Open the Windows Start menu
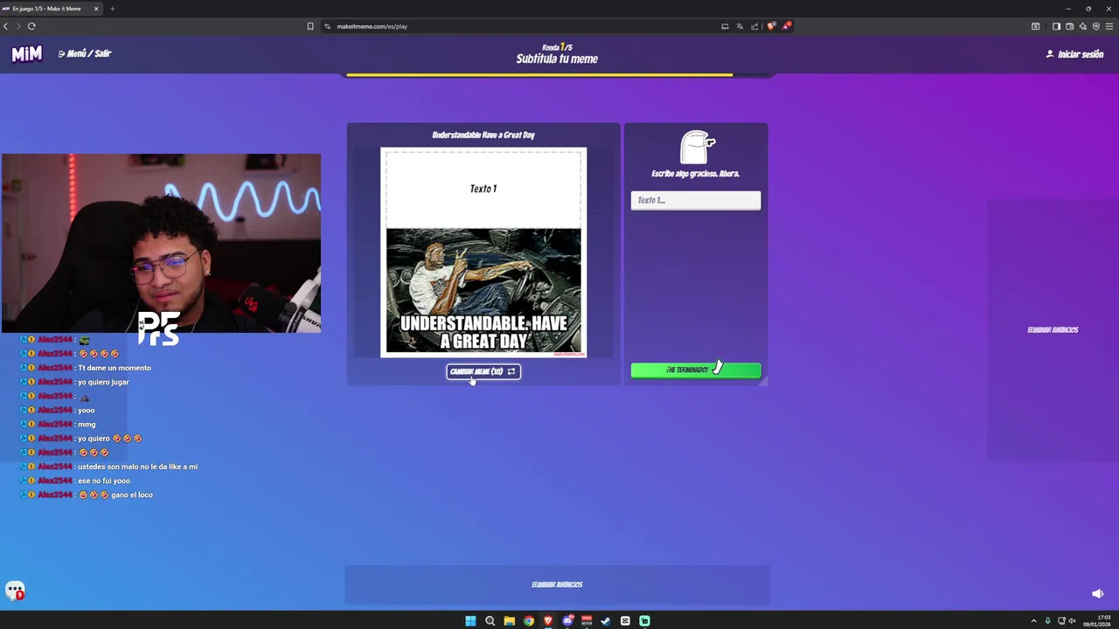The width and height of the screenshot is (1119, 629). [470, 621]
